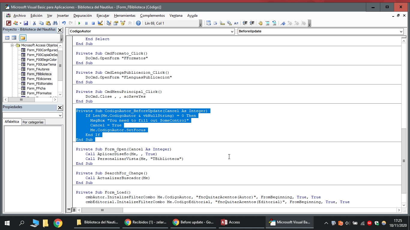Toggle Folders in the Project panel
The image size is (410, 230).
[23, 38]
